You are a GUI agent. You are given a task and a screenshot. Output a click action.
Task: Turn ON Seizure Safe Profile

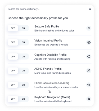pyautogui.click(x=23, y=28)
